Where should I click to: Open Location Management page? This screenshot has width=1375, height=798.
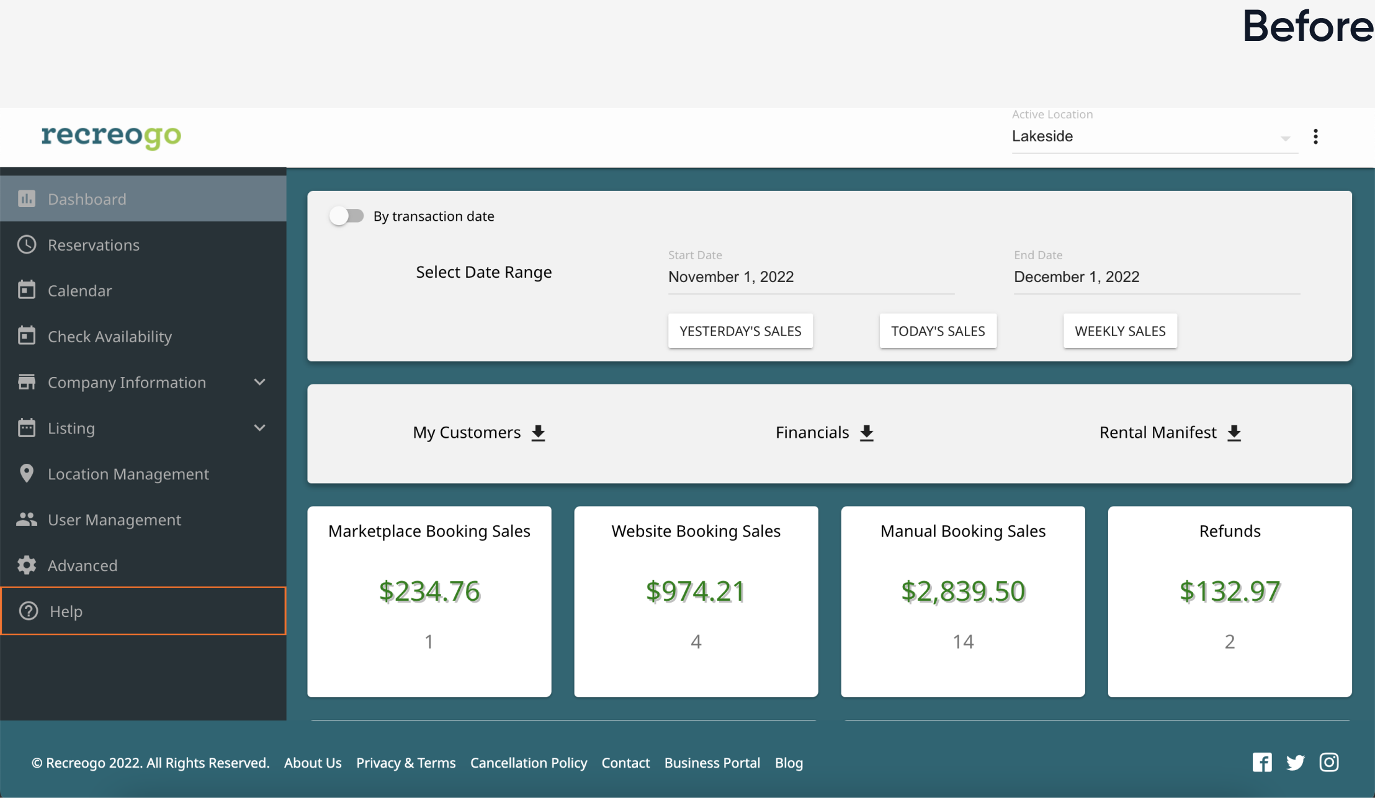(143, 474)
